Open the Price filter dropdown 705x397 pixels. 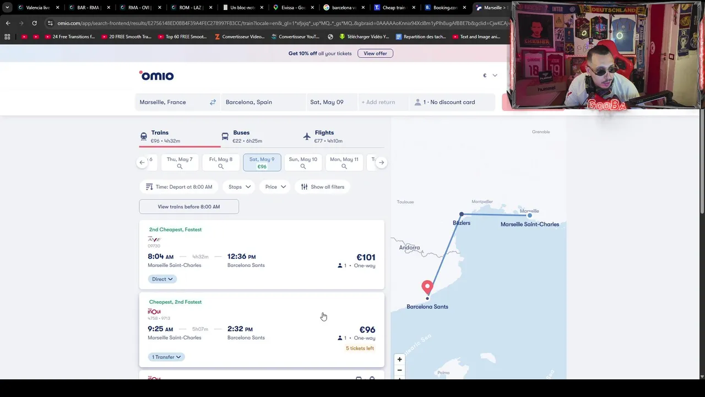(x=275, y=187)
